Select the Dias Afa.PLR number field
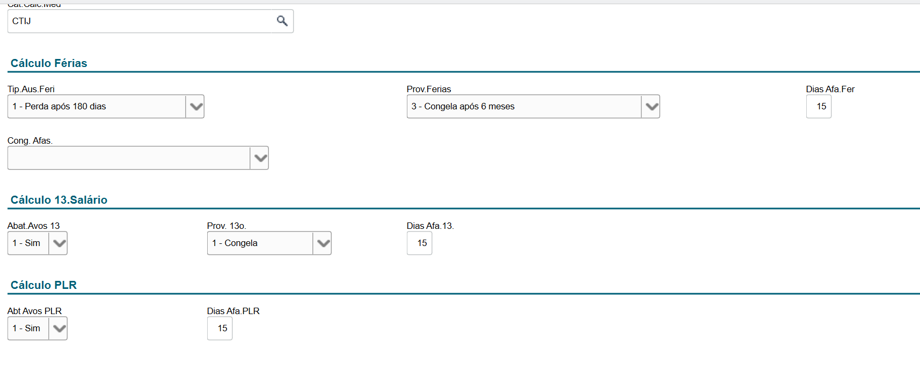 [220, 329]
